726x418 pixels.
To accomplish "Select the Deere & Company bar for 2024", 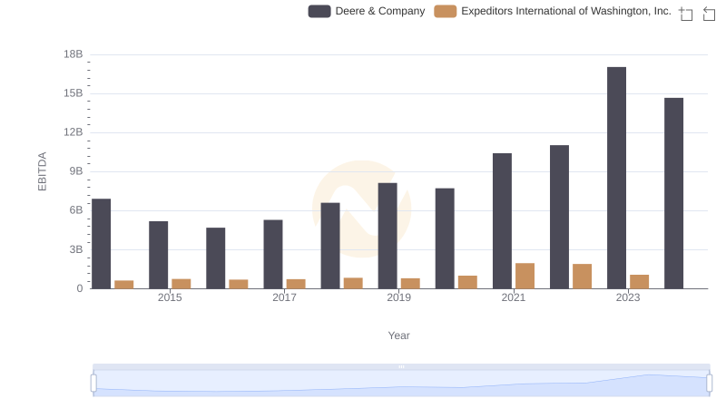I will pyautogui.click(x=673, y=193).
